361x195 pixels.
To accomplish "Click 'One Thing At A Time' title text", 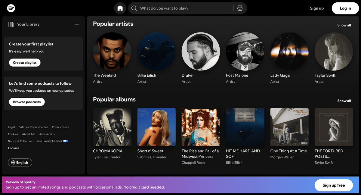I will (289, 151).
